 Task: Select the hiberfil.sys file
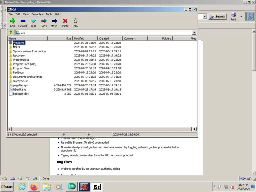[x=19, y=89]
